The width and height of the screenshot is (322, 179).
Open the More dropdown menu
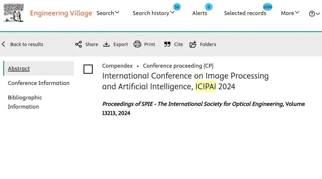click(290, 13)
